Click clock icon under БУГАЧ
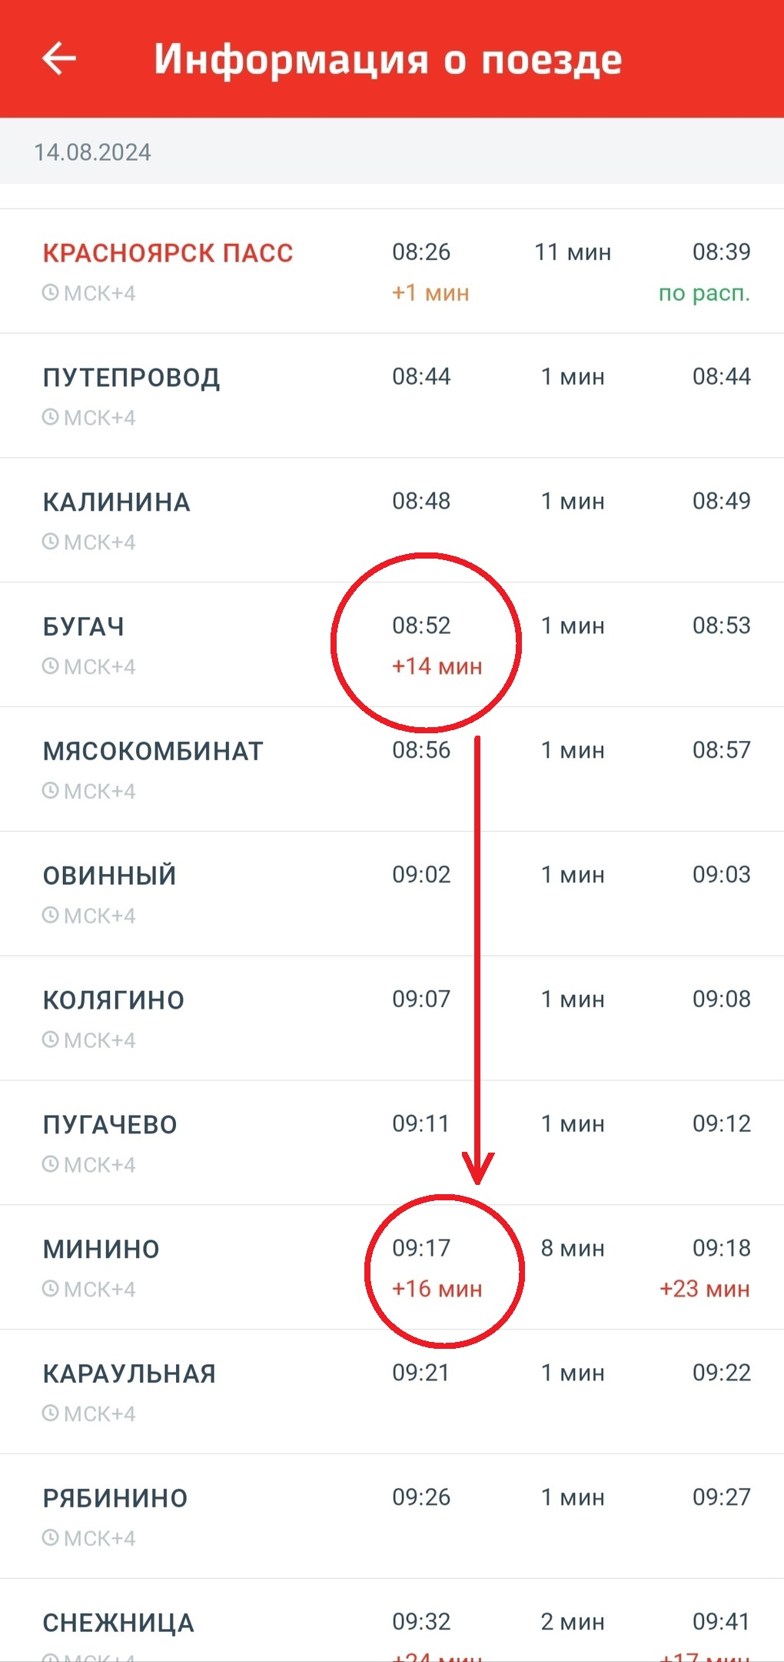 50,666
